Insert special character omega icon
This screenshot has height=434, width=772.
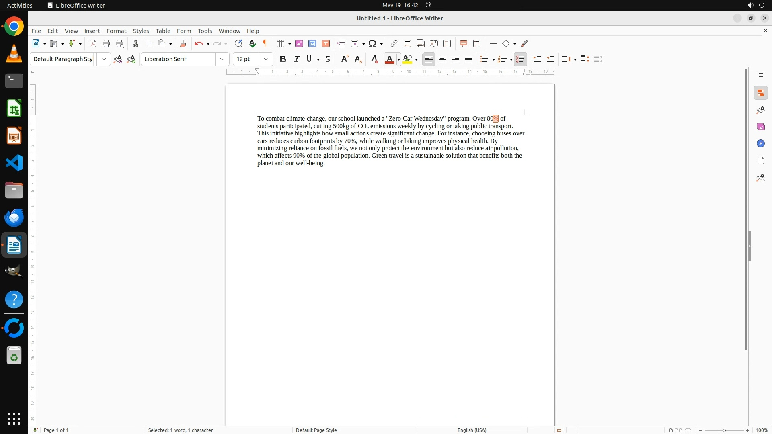(372, 43)
